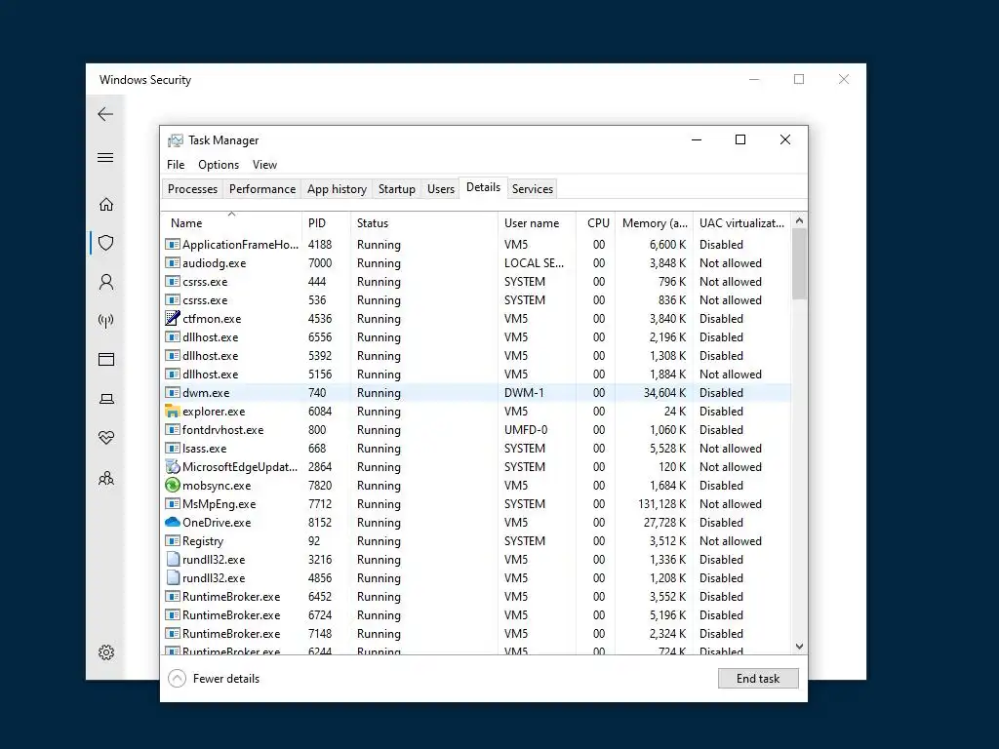The image size is (999, 749).
Task: Select RuntimeBroker.exe with PID 6452
Action: [x=231, y=596]
